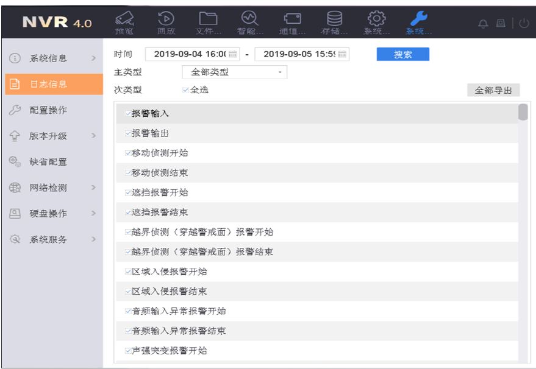This screenshot has width=536, height=369.
Task: Toggle the 全选 select-all checkbox
Action: click(185, 90)
